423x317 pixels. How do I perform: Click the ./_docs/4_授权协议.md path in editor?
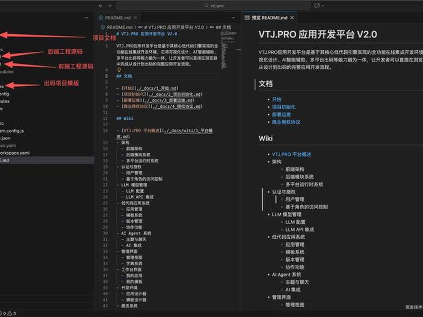177,106
